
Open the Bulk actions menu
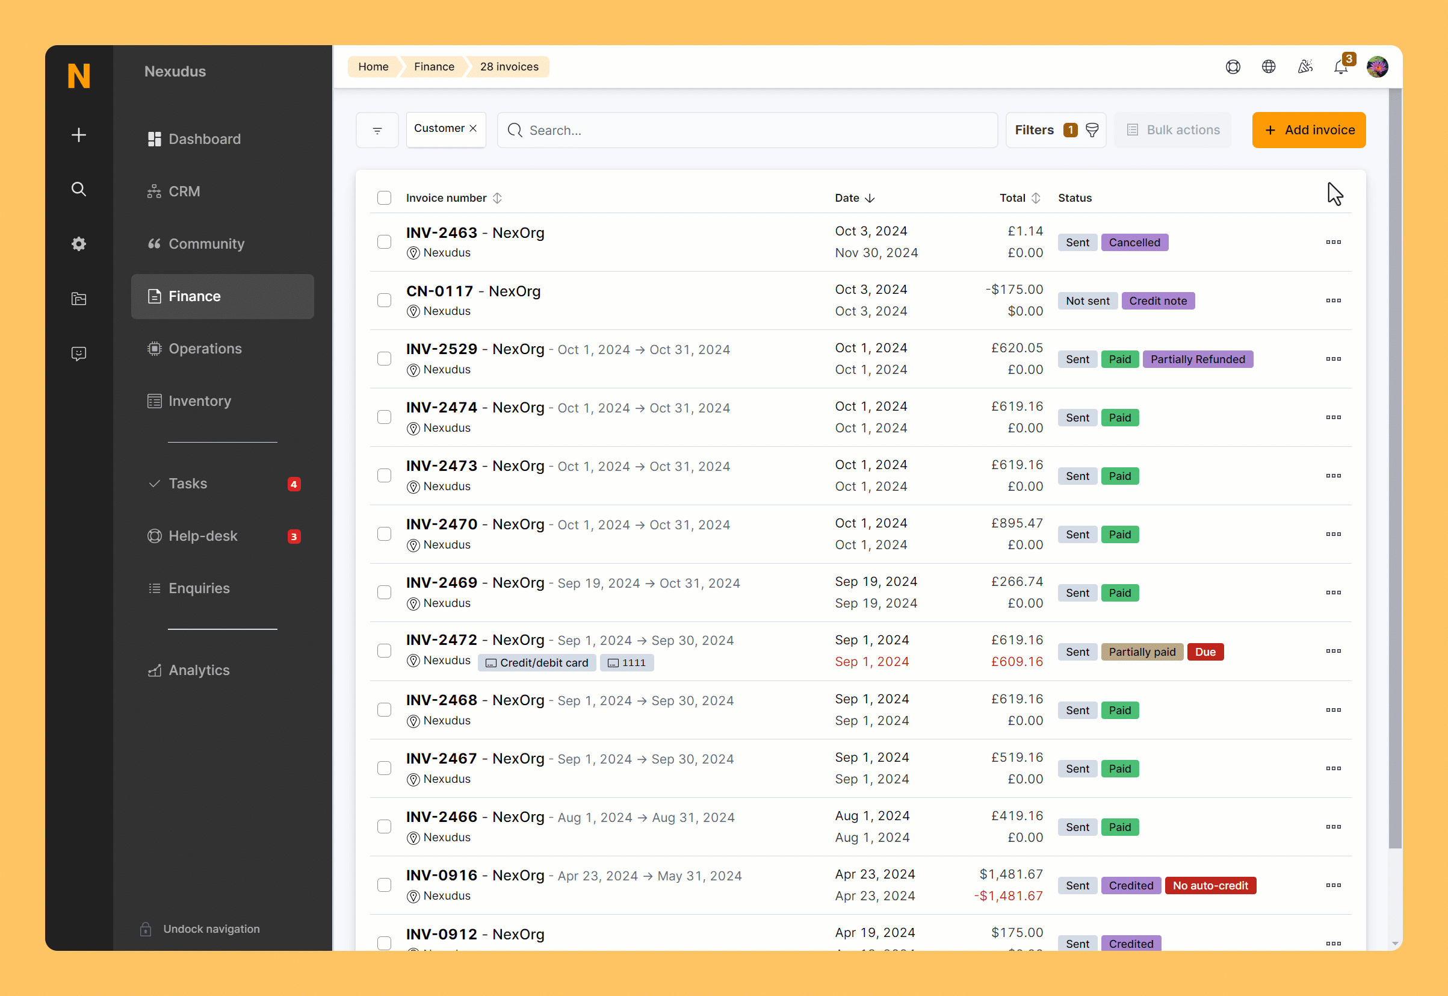(x=1172, y=130)
